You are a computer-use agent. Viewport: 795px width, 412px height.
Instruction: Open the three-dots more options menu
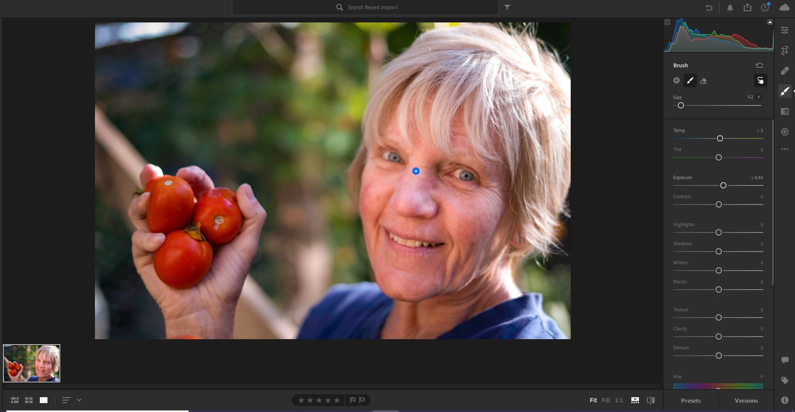click(x=785, y=149)
